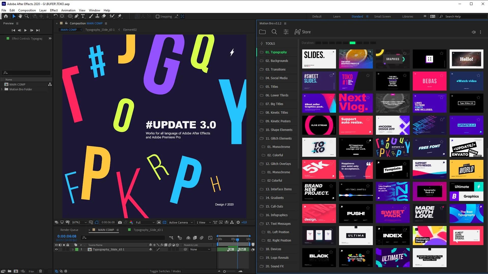Click the Solo switch icon on layer
Viewport: 488px width, 274px height.
64,249
